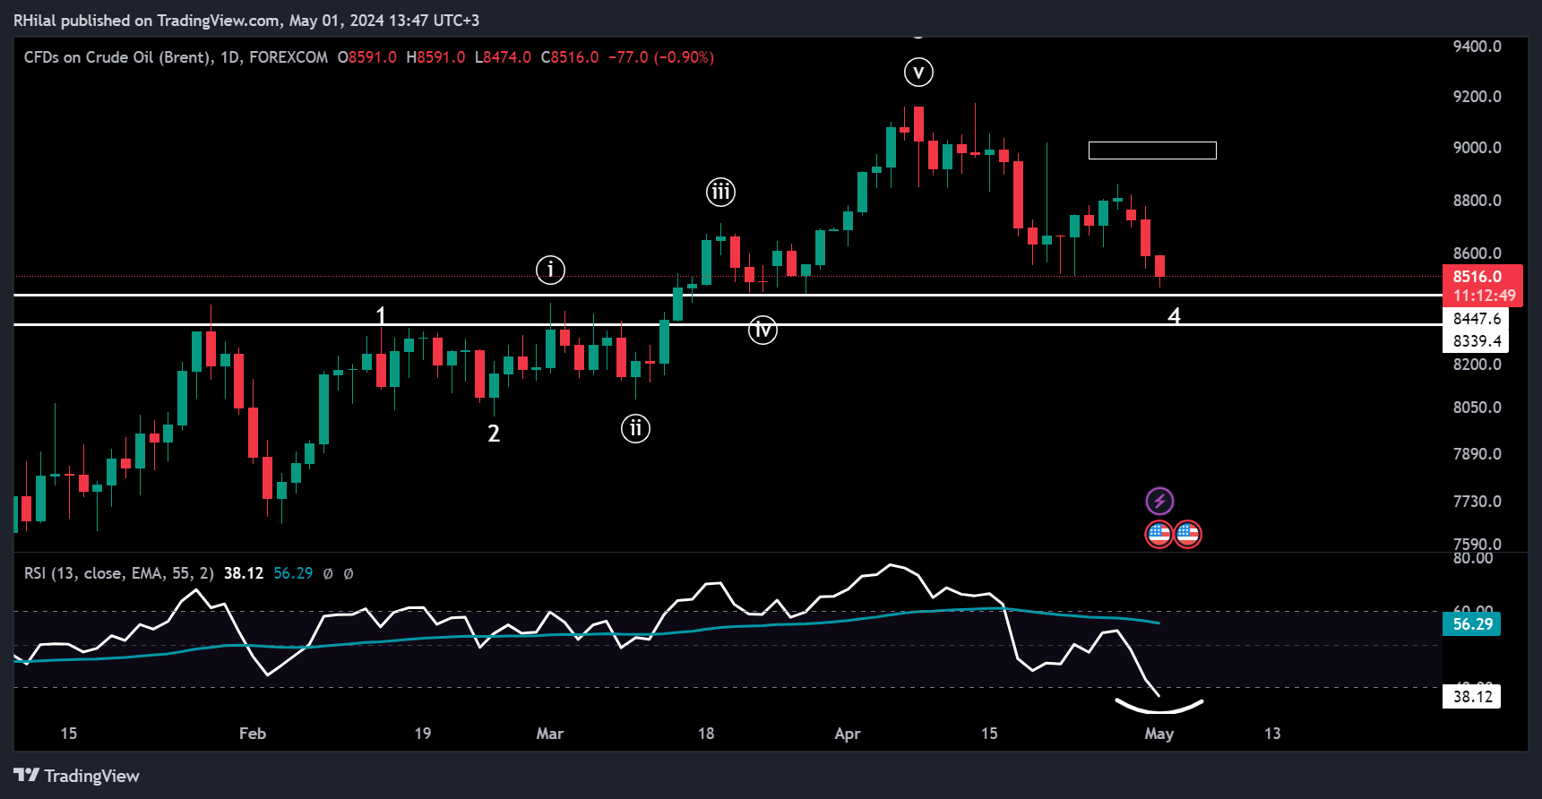This screenshot has width=1542, height=799.
Task: Click the Apr date axis label
Action: pyautogui.click(x=848, y=734)
